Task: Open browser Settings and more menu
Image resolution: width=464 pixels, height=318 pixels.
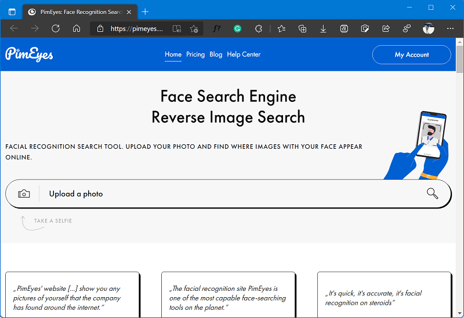Action: point(451,28)
